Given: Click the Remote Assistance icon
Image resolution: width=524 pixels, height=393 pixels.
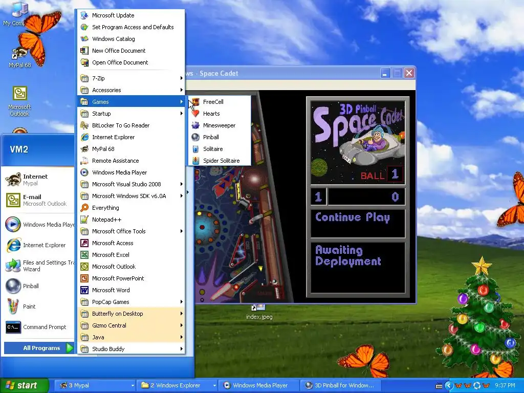Looking at the screenshot, I should point(84,161).
